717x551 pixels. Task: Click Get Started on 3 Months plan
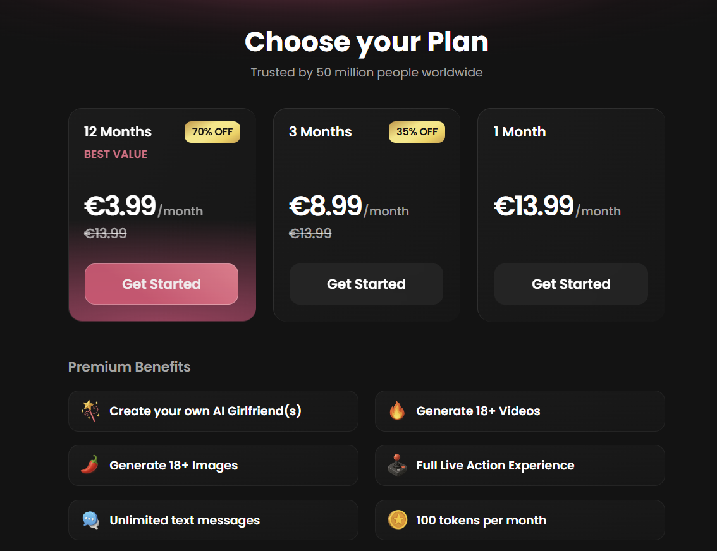coord(366,284)
